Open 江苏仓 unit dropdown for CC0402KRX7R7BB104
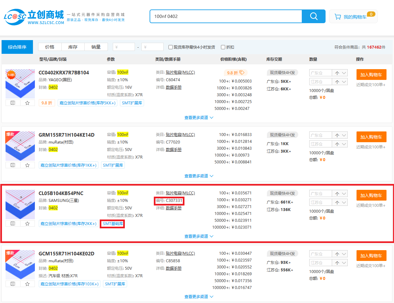The image size is (394, 303). (x=340, y=82)
